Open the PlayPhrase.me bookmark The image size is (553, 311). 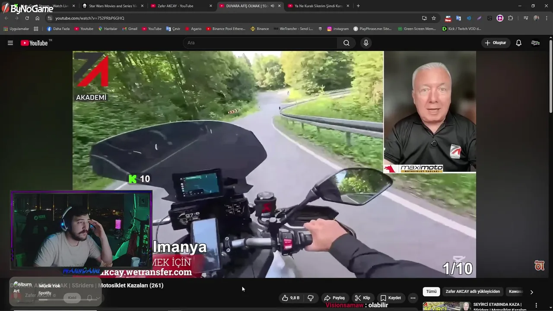(x=372, y=29)
